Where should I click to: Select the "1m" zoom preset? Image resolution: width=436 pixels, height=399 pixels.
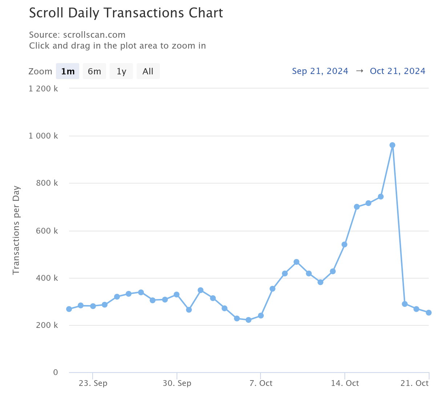pyautogui.click(x=68, y=71)
